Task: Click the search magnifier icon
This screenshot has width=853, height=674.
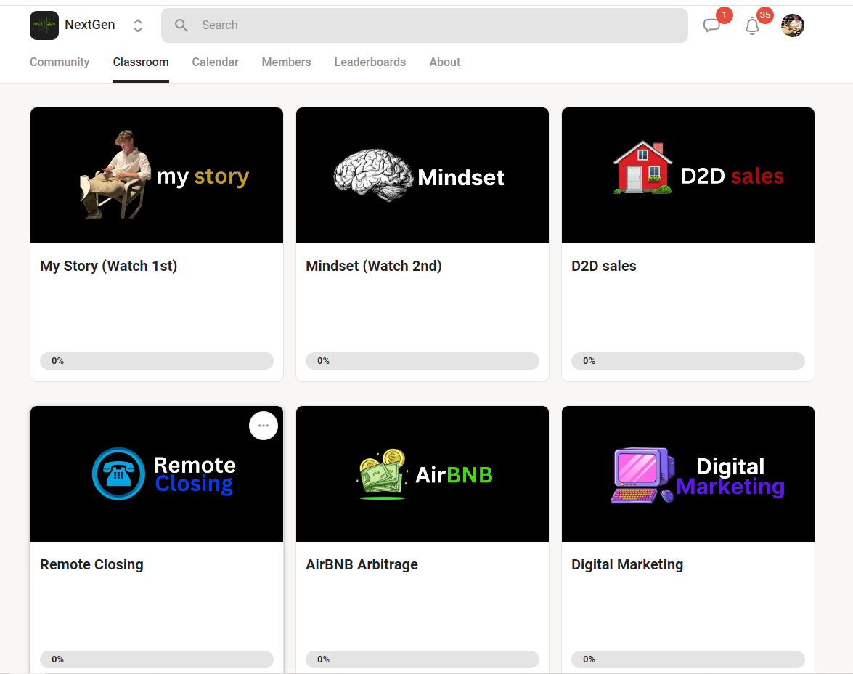Action: pyautogui.click(x=181, y=25)
